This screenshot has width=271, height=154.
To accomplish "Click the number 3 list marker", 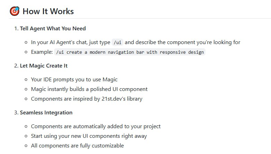I will click(x=16, y=112).
